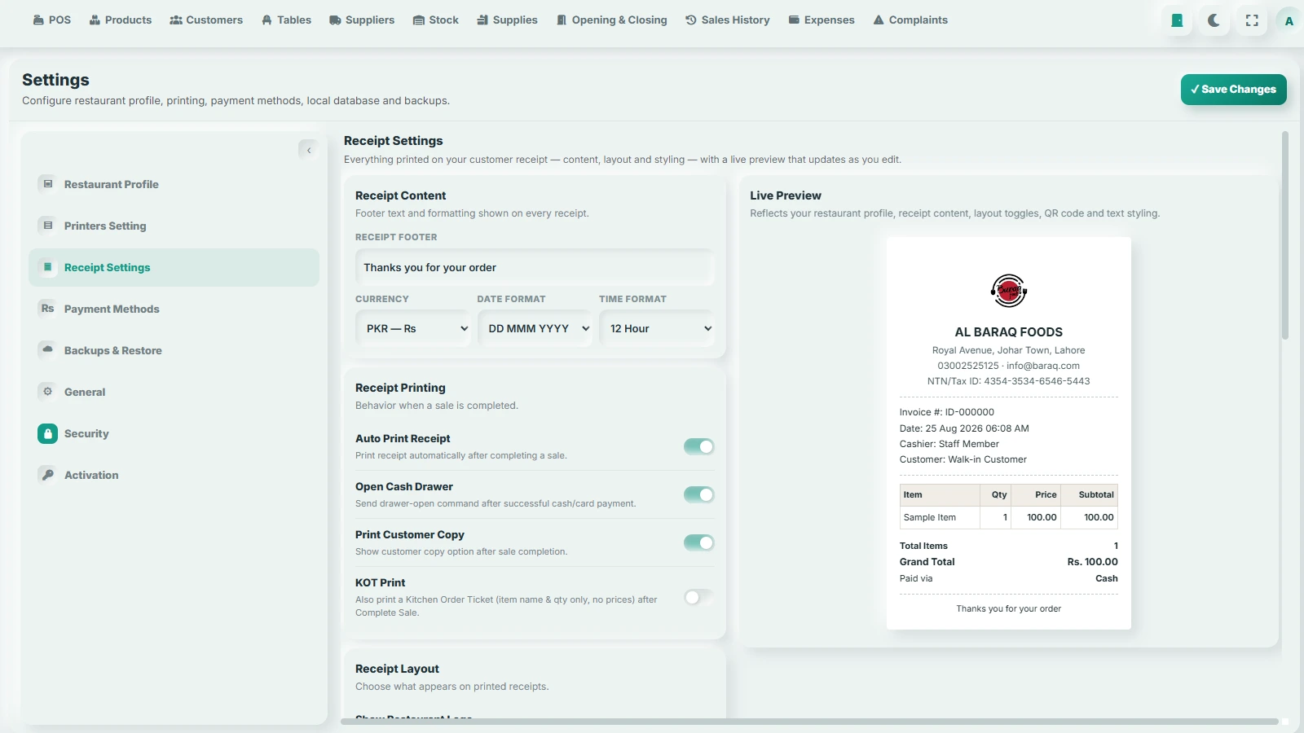Click the Receipt Footer text field

point(535,267)
